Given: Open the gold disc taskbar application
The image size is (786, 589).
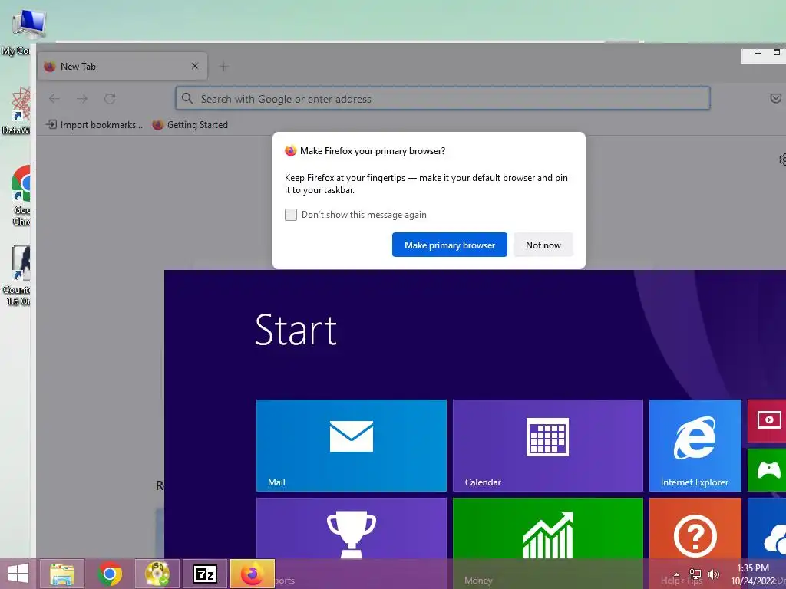Looking at the screenshot, I should click(157, 574).
